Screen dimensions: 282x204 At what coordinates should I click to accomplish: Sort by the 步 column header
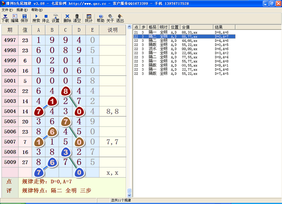pyautogui.click(x=144, y=27)
